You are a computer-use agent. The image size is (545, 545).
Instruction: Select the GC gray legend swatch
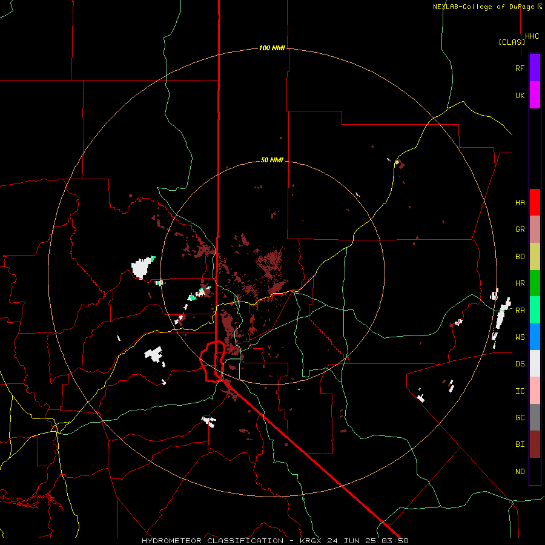(535, 417)
